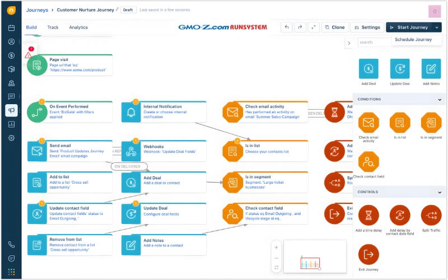Open the marketing megaphone icon in the sidebar

point(11,110)
